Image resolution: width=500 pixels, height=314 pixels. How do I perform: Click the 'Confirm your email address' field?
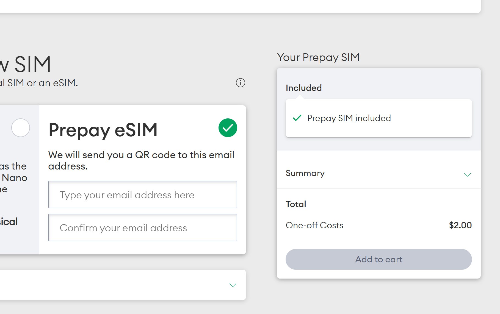pyautogui.click(x=143, y=227)
